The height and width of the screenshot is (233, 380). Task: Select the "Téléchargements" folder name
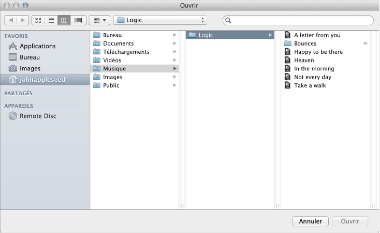(126, 52)
